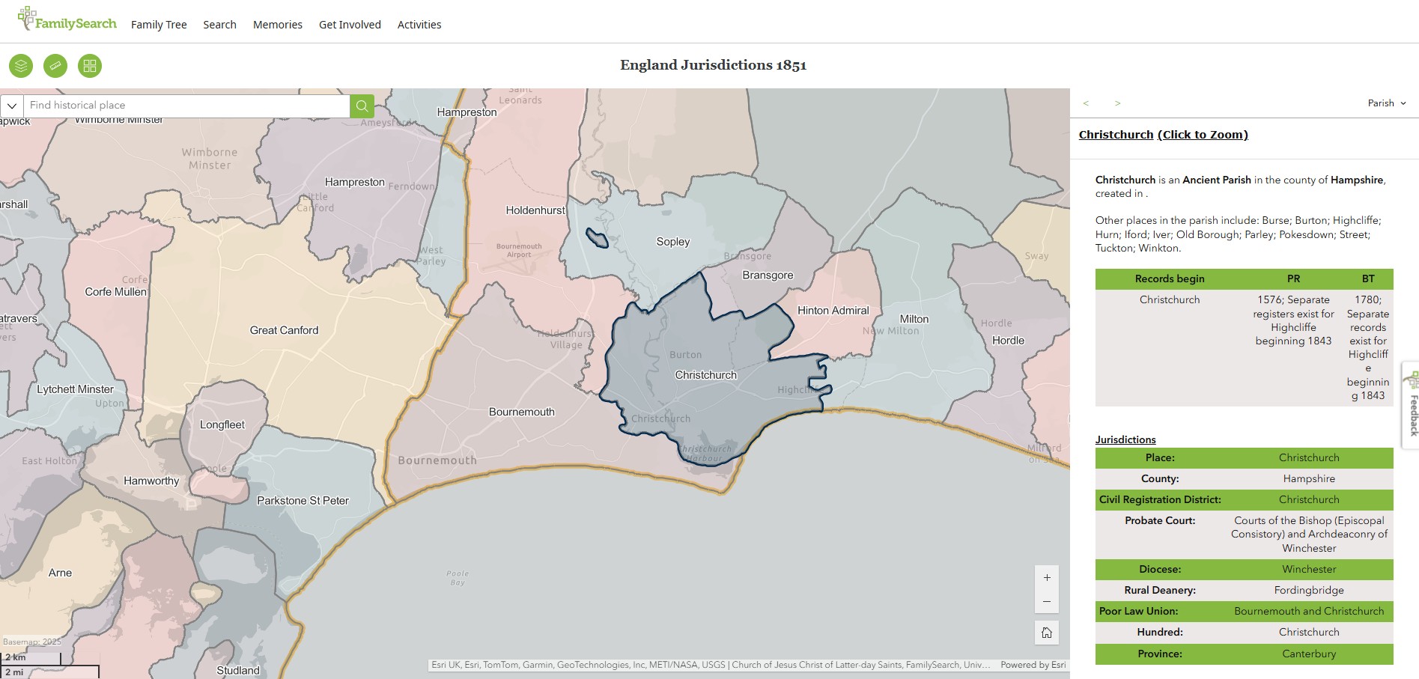Go to FamilySearch logo home
Screen dimensions: 1419x679
coord(67,21)
